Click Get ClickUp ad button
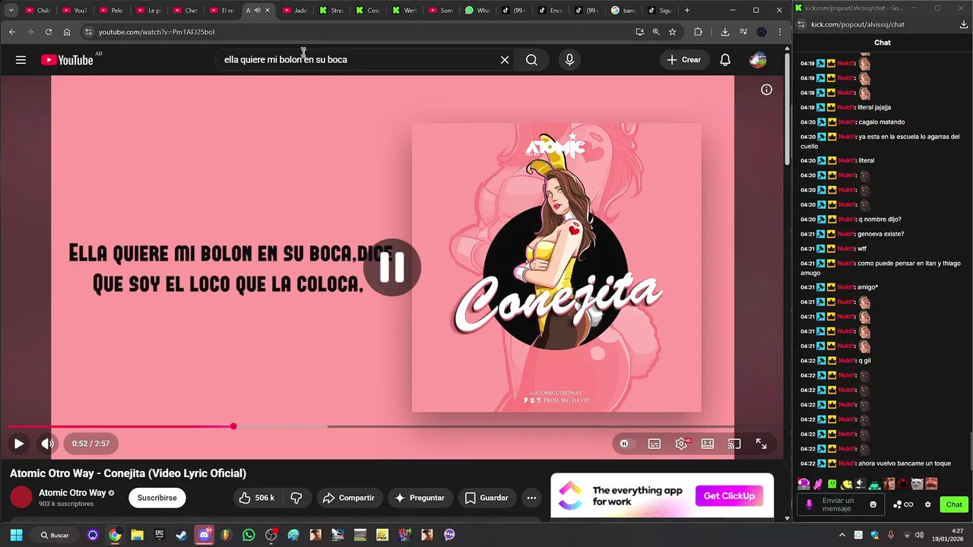The width and height of the screenshot is (973, 547). pos(729,496)
